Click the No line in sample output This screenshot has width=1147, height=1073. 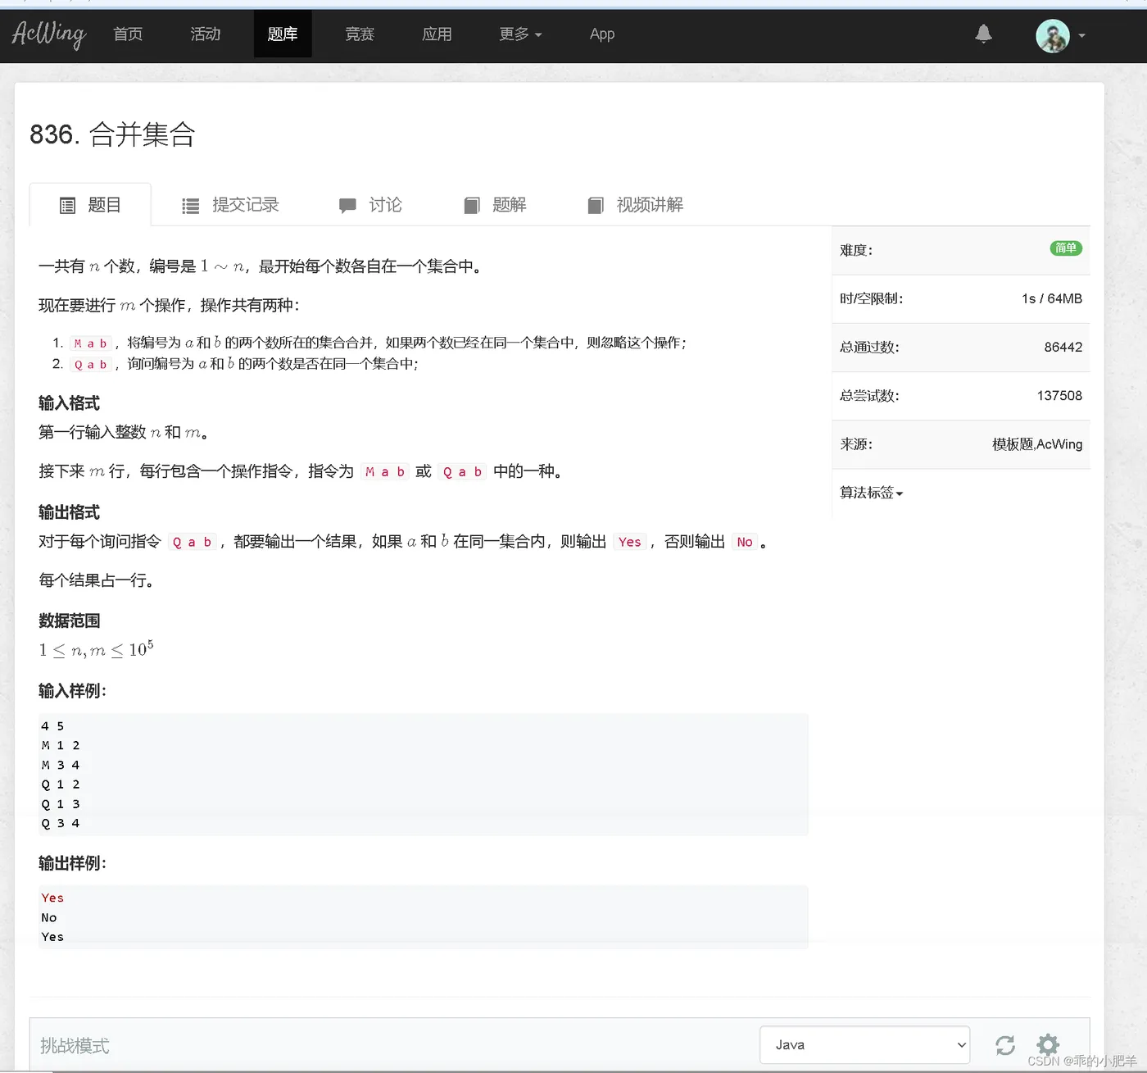point(49,918)
